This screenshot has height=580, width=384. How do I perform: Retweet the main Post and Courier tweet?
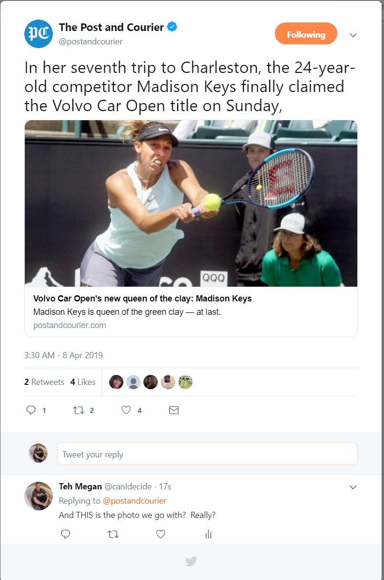(x=78, y=410)
